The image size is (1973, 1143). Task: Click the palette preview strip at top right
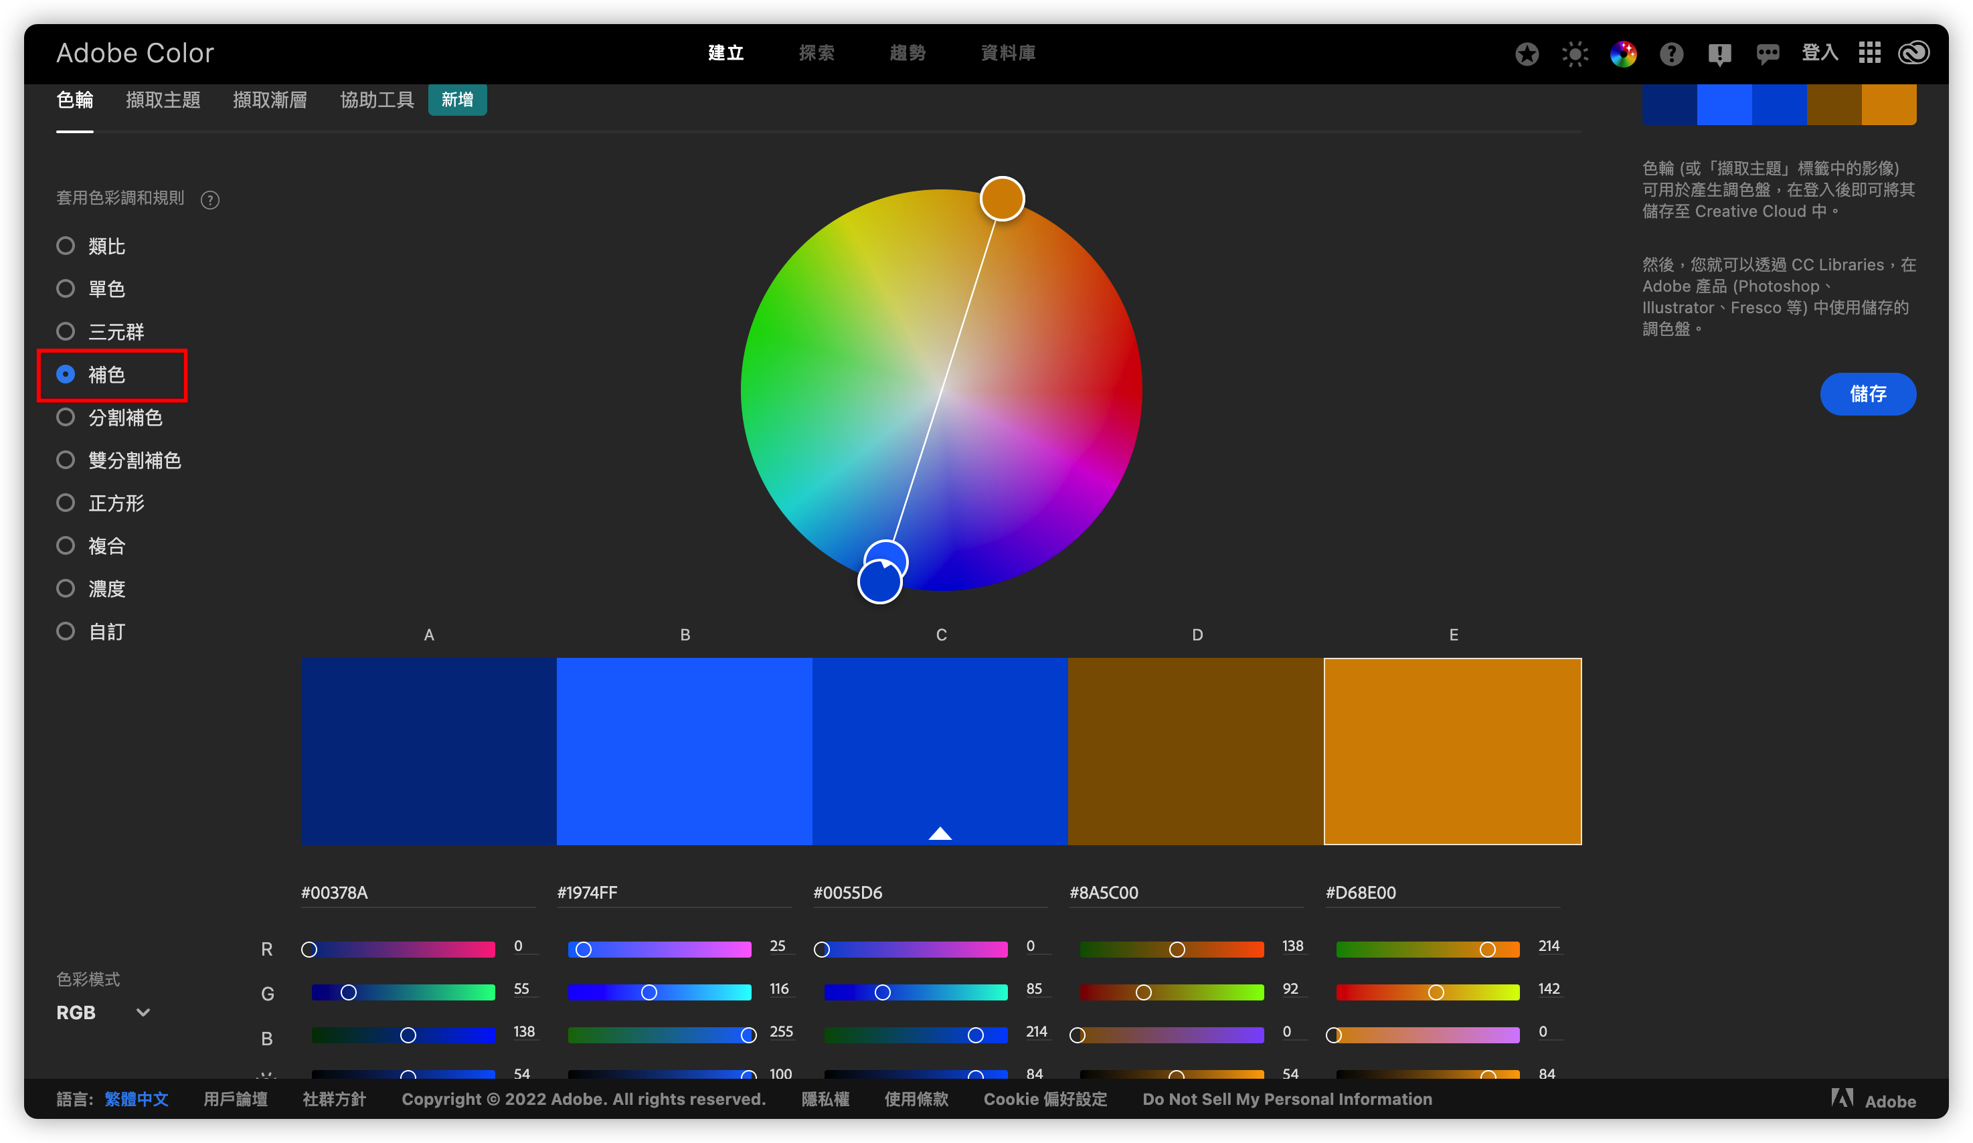click(1779, 105)
